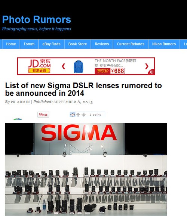Upvote the post with reddit up arrow
Screen dimensions: 187x220
(x=78, y=115)
